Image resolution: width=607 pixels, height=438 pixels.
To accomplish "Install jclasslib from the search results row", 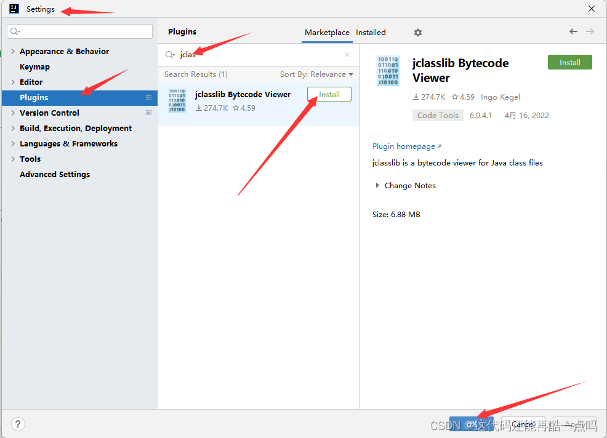I will (329, 94).
